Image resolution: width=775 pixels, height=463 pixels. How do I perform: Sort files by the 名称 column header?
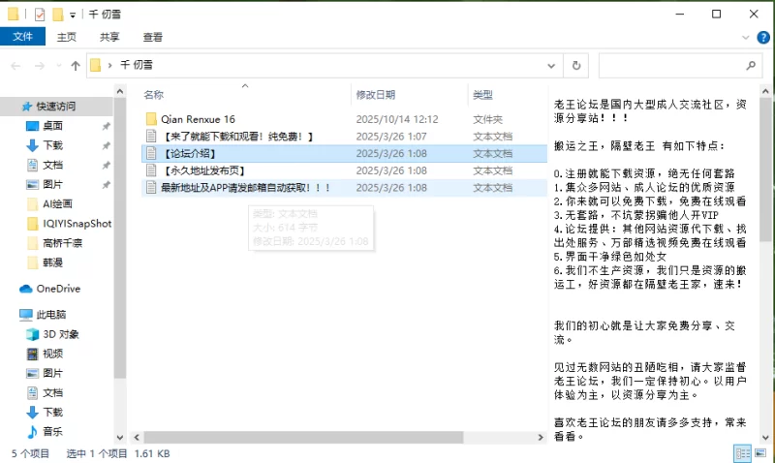(154, 95)
